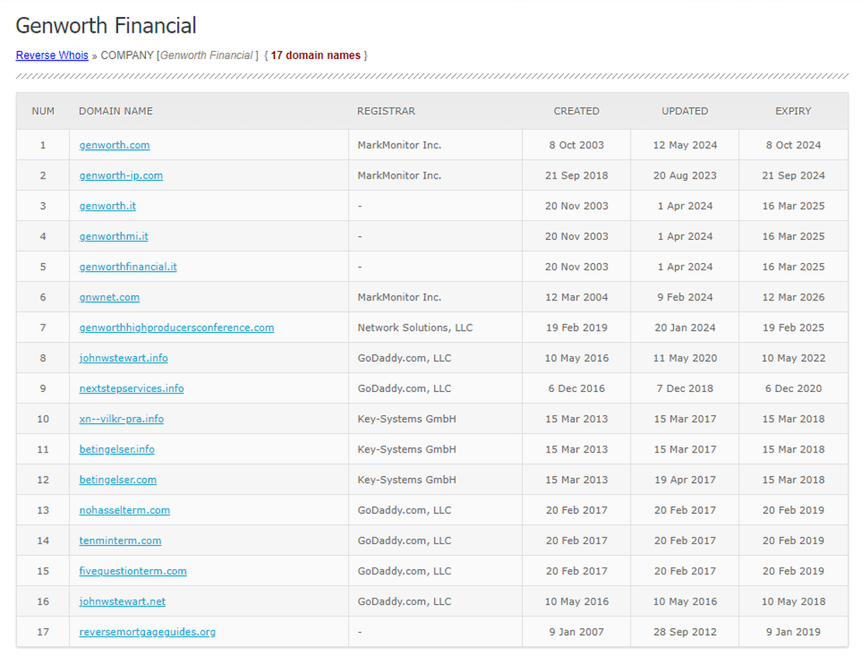Viewport: 862px width, 656px height.
Task: Open the genworth.com domain link
Action: point(114,145)
